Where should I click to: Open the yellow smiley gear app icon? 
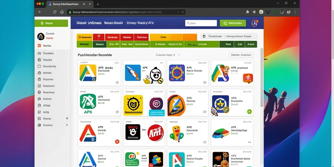[x=133, y=105]
